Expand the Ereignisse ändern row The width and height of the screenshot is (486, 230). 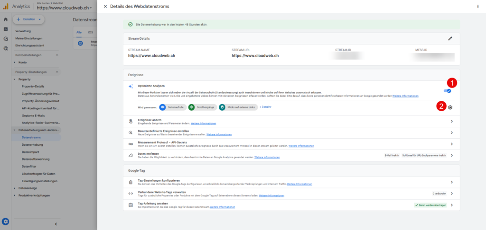pyautogui.click(x=290, y=122)
